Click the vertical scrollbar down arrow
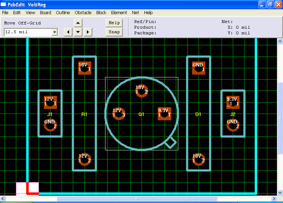The height and width of the screenshot is (203, 283). tap(280, 192)
